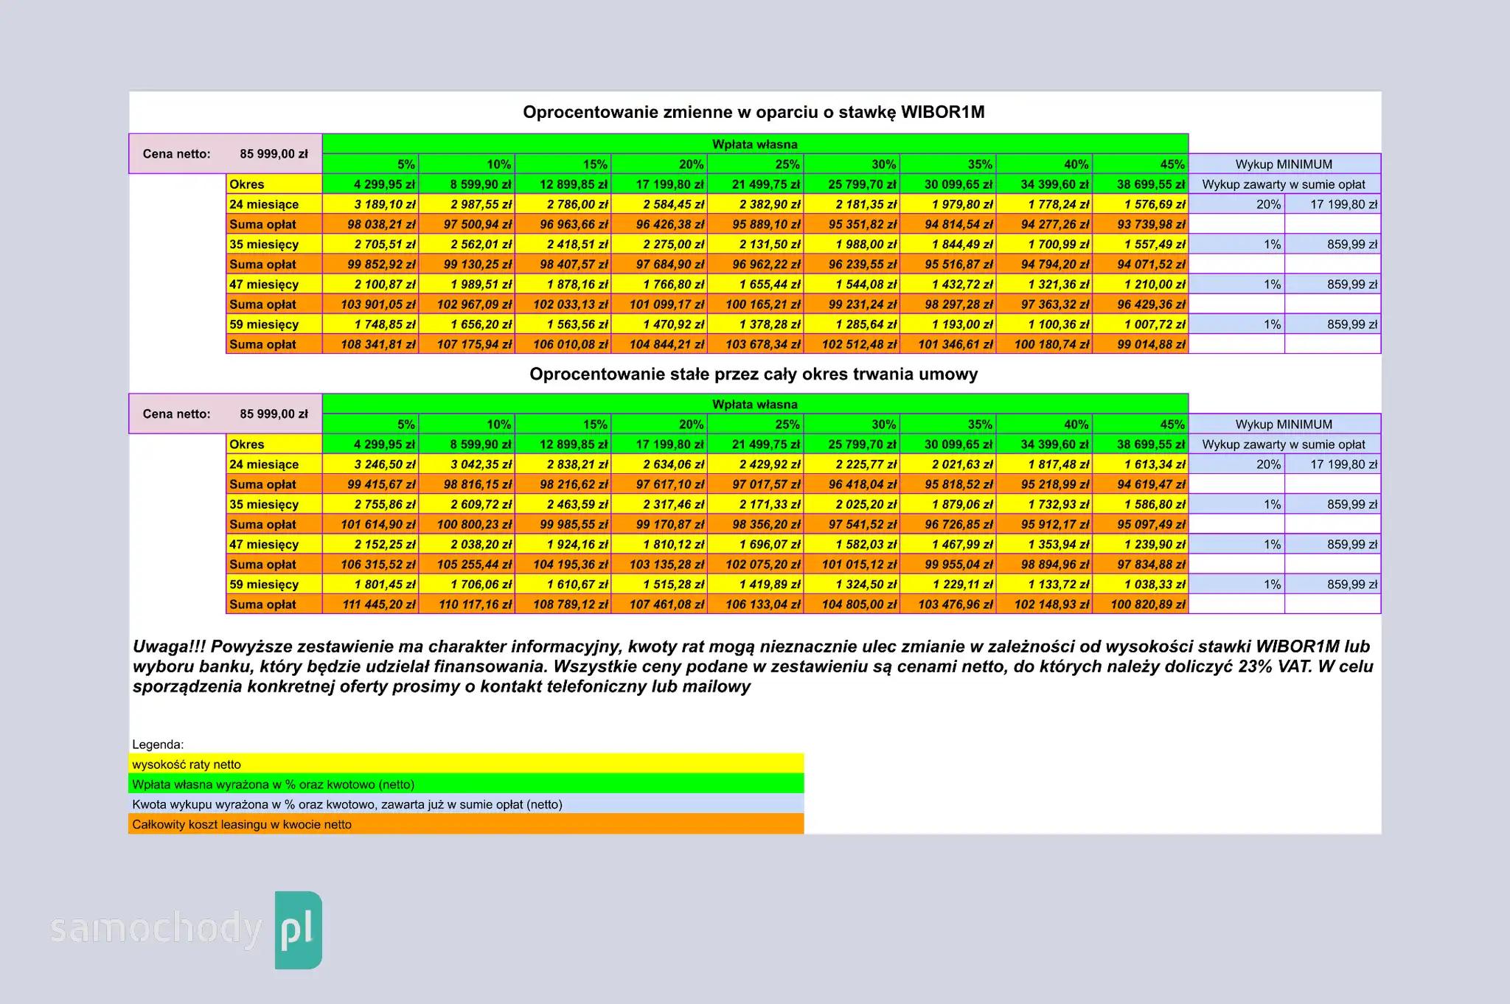Screen dimensions: 1510x1004
Task: Select the cell 93 739,98 zł
Action: (x=1141, y=224)
